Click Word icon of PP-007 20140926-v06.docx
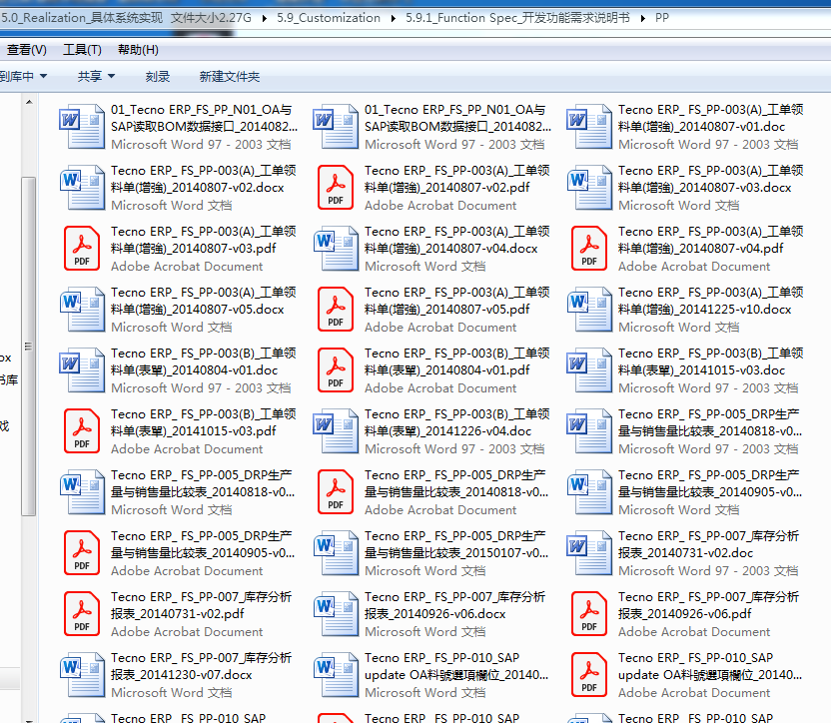Screen dimensions: 831x723 [x=336, y=614]
